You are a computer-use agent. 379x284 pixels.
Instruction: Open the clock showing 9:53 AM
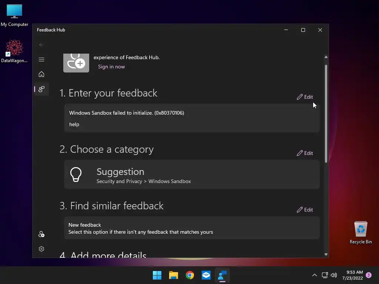(352, 275)
